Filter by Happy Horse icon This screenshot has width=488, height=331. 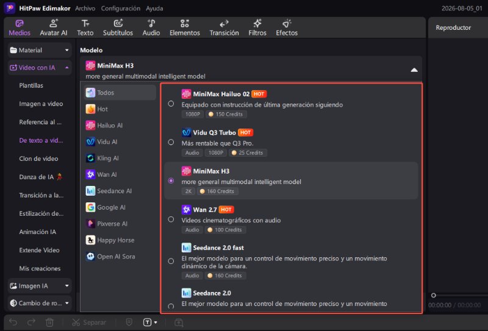[x=90, y=240]
